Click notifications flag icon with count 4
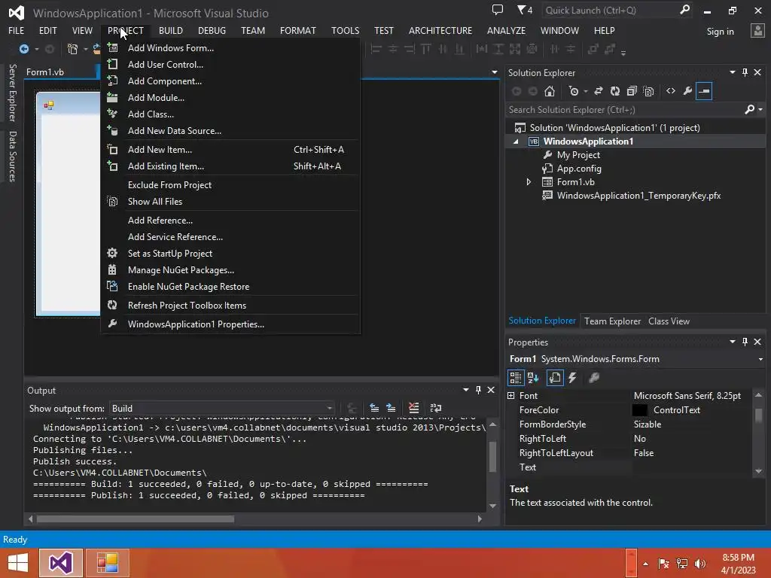771x578 pixels. tap(525, 10)
